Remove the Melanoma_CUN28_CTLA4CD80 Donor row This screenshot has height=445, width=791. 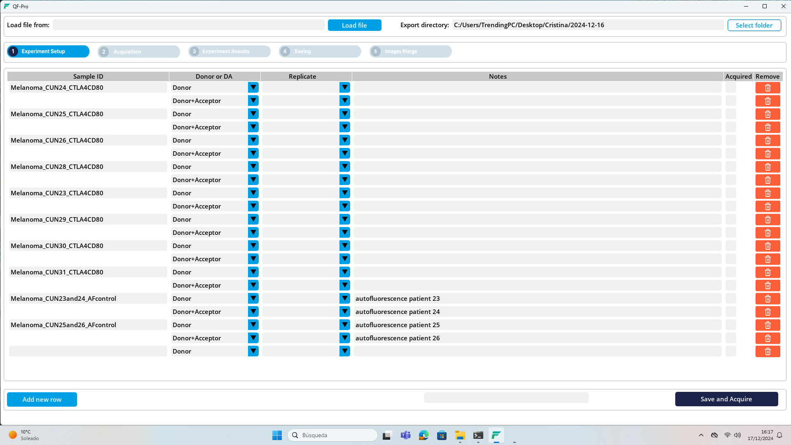[768, 167]
